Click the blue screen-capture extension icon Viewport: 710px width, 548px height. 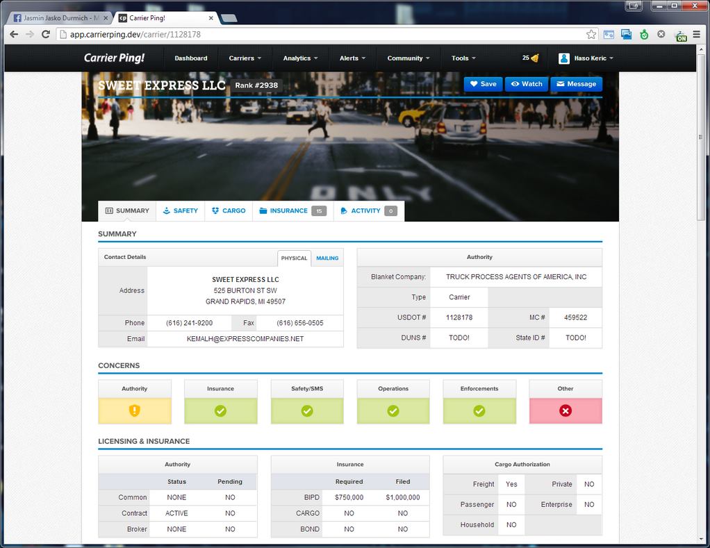[x=626, y=35]
